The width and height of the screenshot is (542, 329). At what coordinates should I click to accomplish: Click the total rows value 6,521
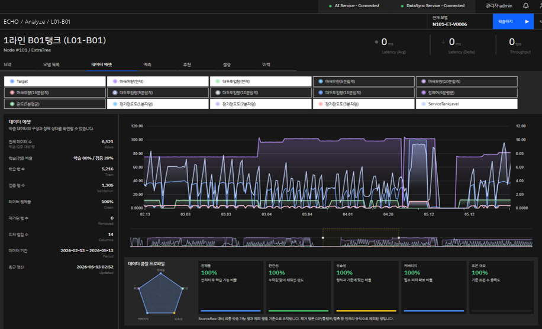click(108, 141)
